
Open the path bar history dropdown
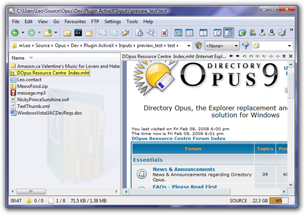(189, 46)
